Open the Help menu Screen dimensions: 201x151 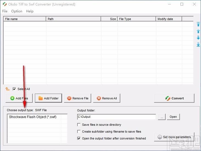pos(30,11)
